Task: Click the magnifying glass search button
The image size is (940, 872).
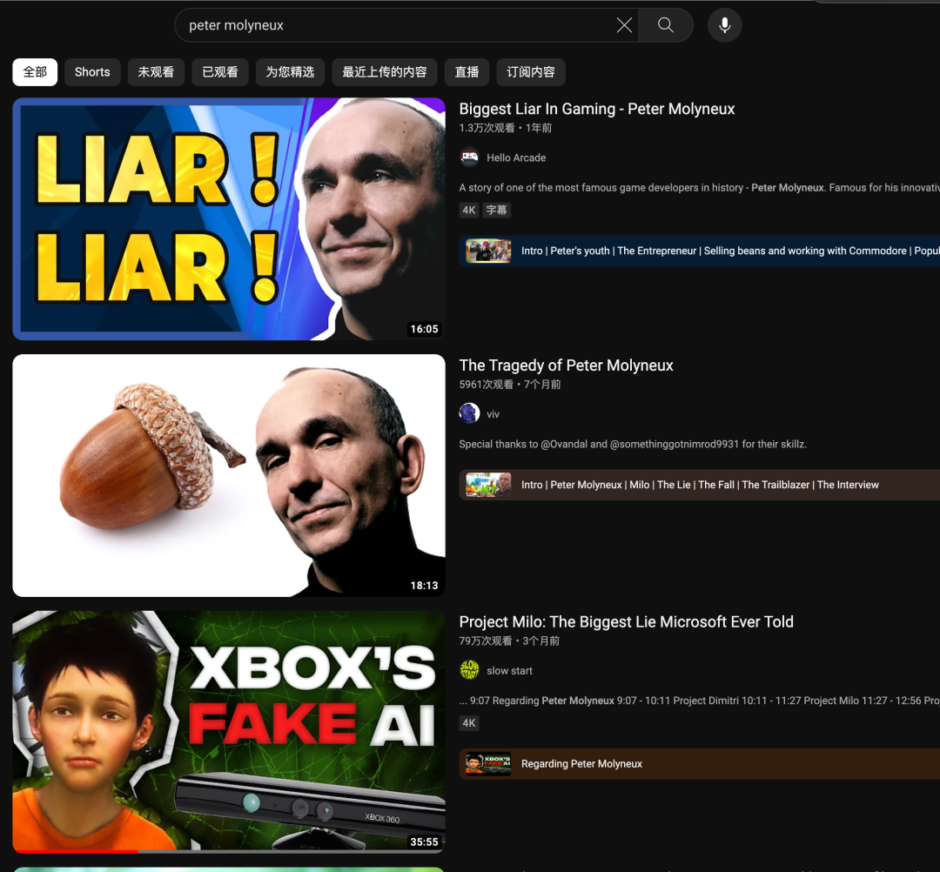Action: point(666,25)
